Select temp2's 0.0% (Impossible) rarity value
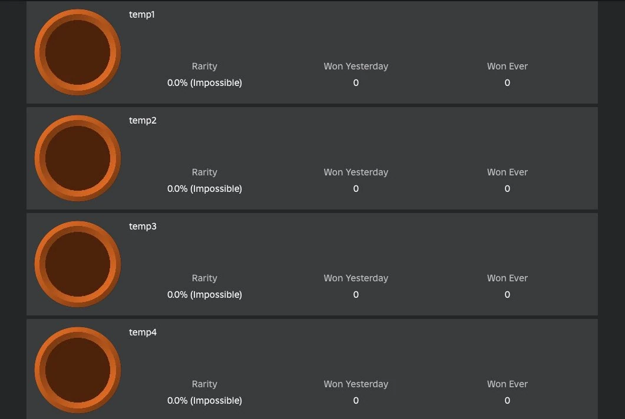The width and height of the screenshot is (625, 419). 204,189
